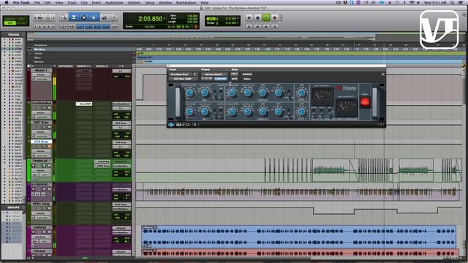468x263 pixels.
Task: Click the top-row compressor gain knob
Action: coord(263,93)
